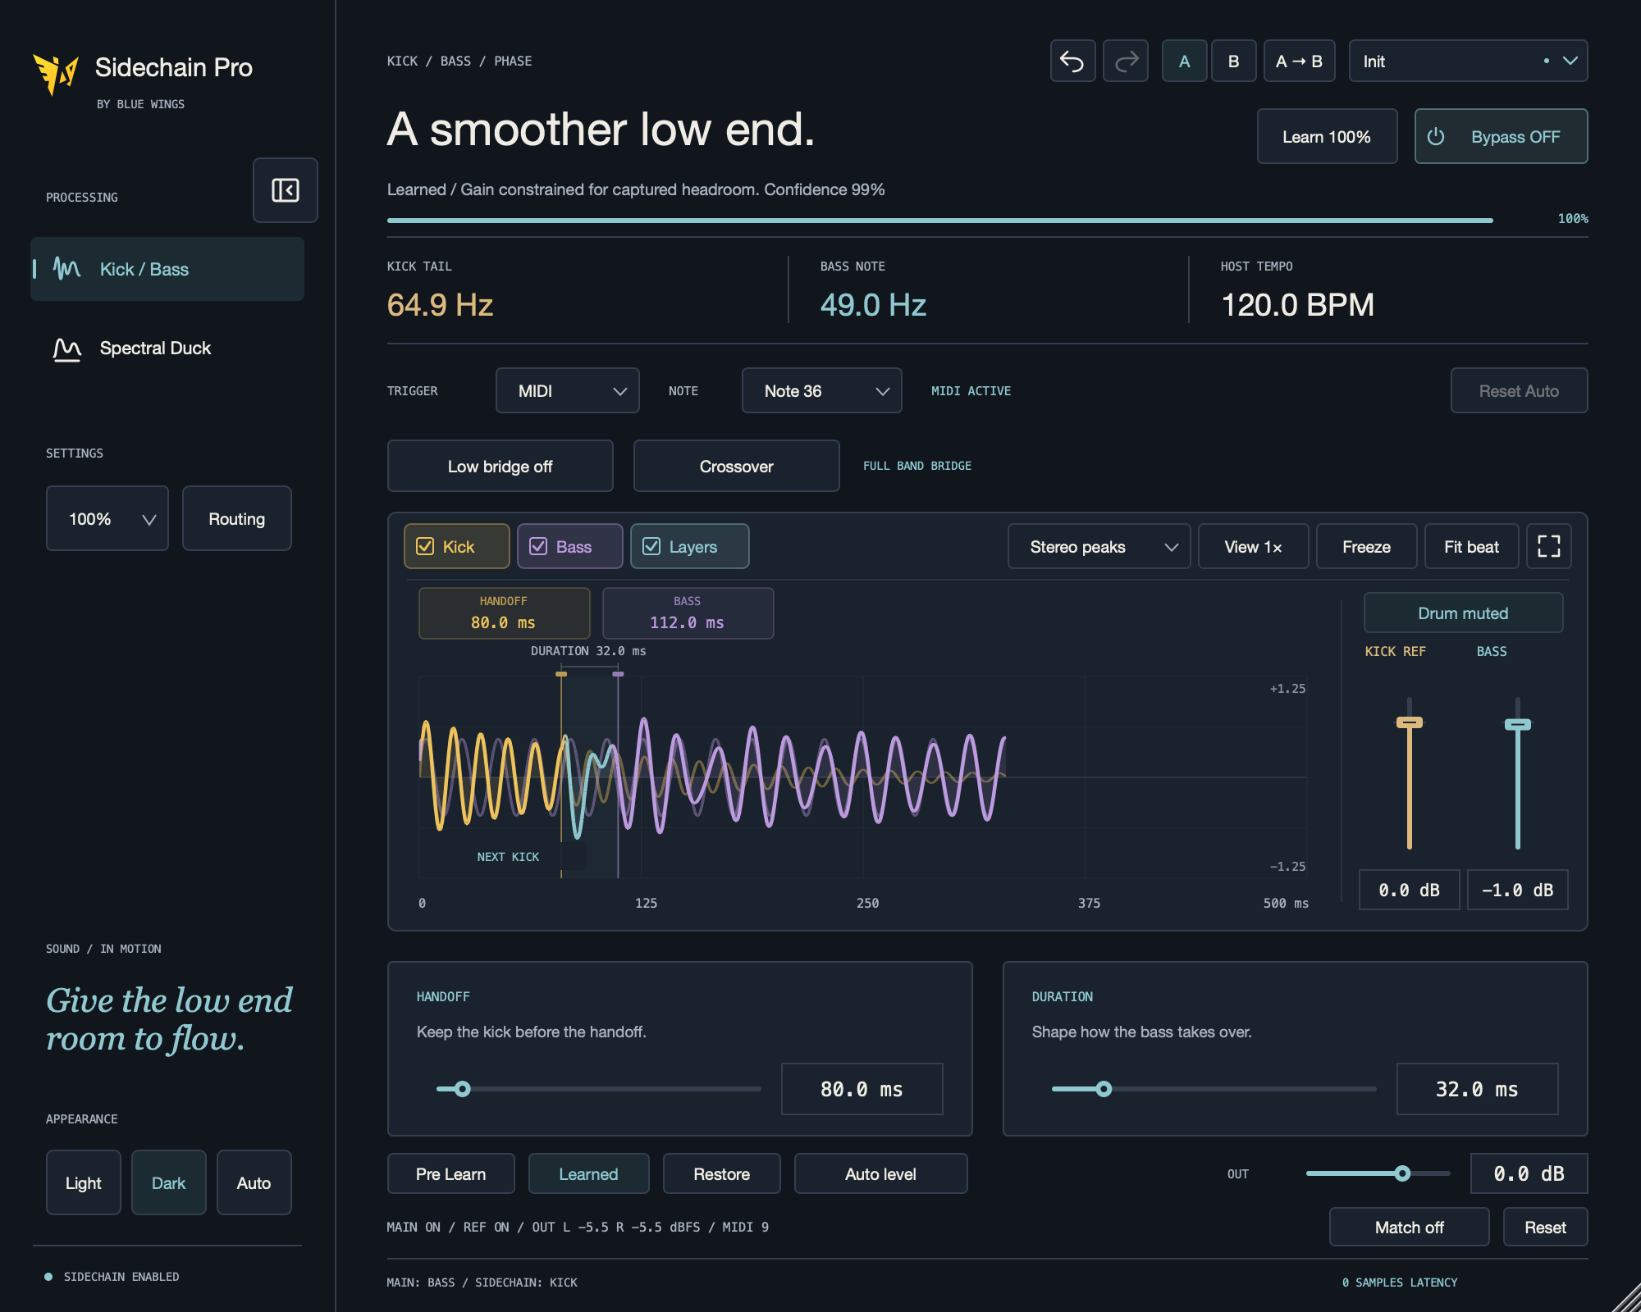
Task: Click the OUT 0.0 dB value field
Action: coord(1529,1173)
